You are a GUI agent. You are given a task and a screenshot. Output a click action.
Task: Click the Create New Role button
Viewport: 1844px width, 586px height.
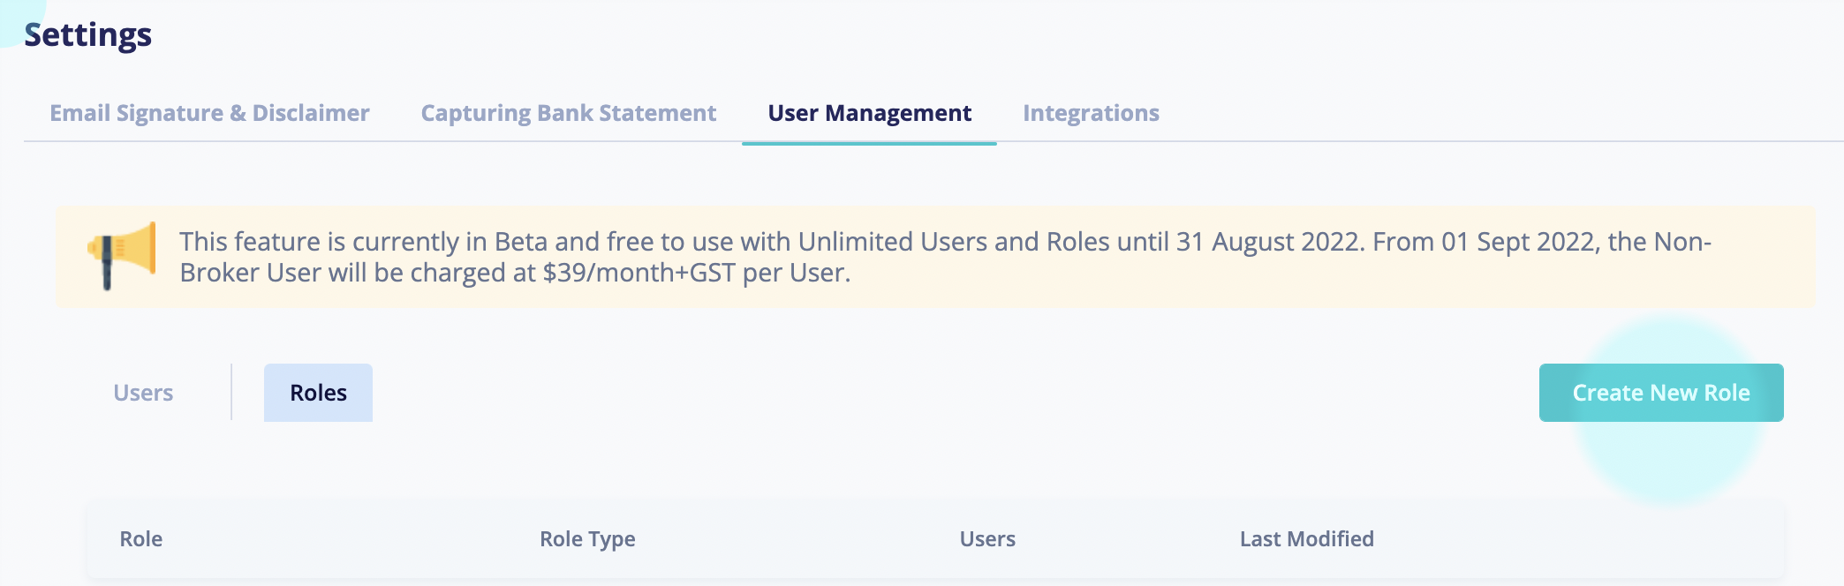(x=1661, y=393)
